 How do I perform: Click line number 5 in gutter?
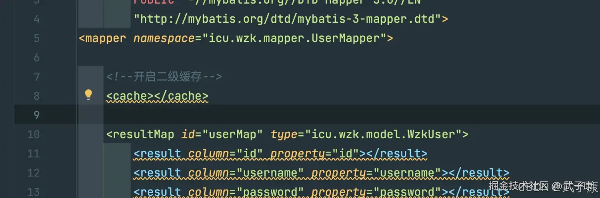pyautogui.click(x=36, y=38)
